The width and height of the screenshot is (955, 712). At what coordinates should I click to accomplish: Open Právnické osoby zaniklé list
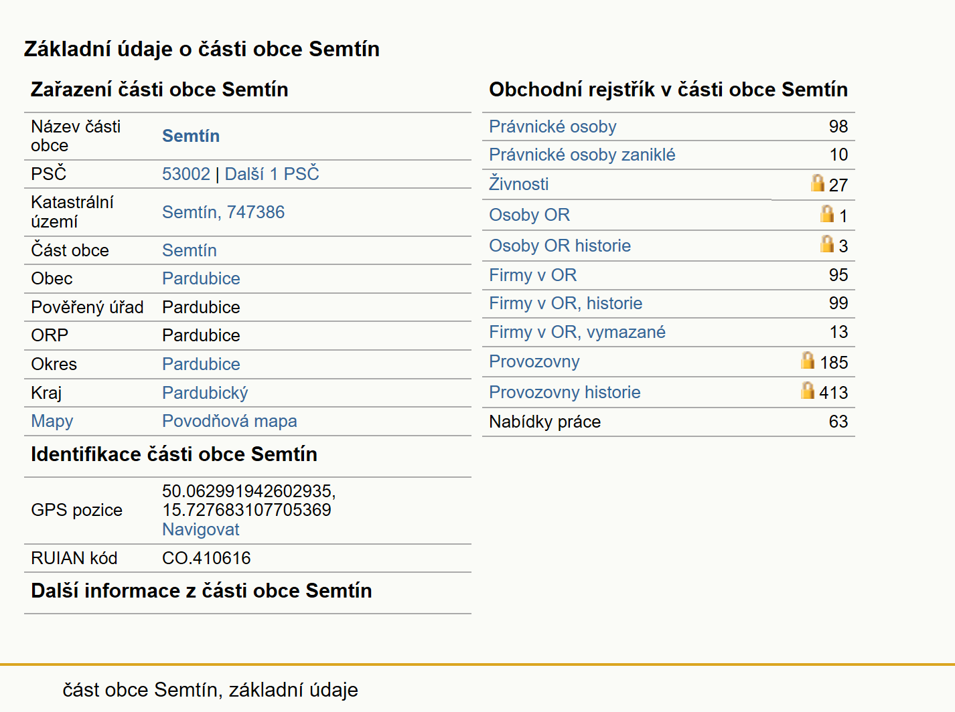582,155
